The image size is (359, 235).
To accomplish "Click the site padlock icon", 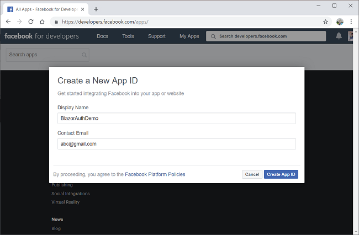I will coord(55,22).
